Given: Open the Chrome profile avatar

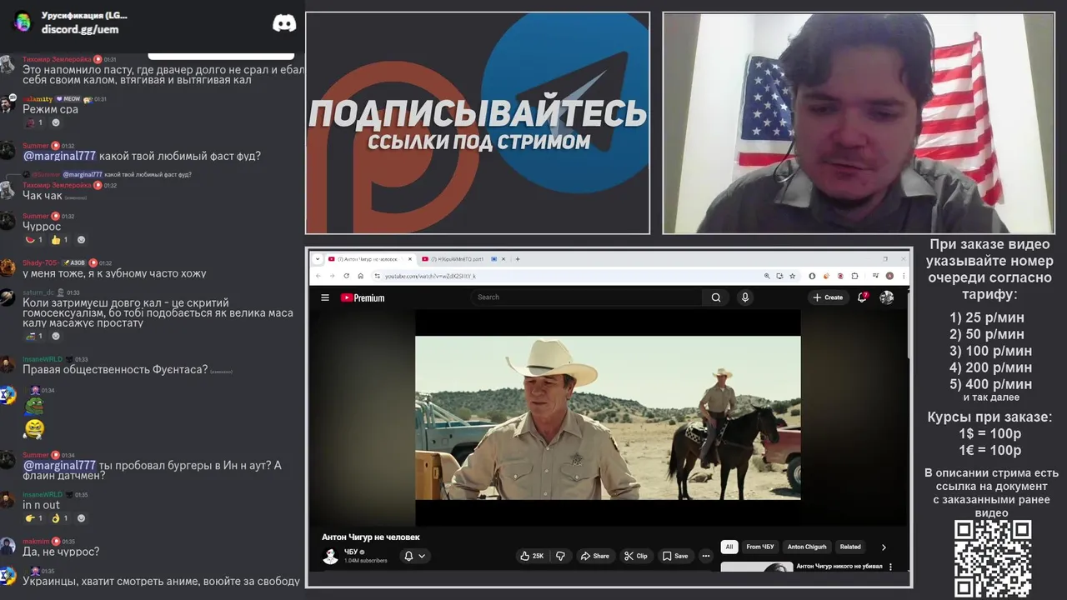Looking at the screenshot, I should [890, 276].
